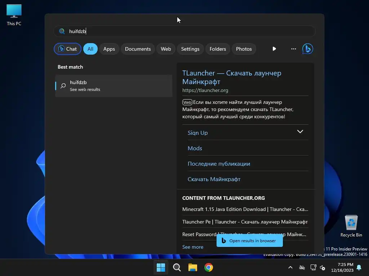Viewport: 369px width, 276px height.
Task: Filter results by Web
Action: 166,49
